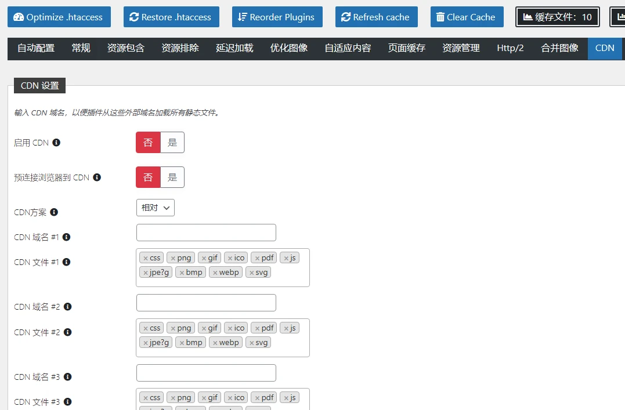Screen dimensions: 625x410
Task: Enable CDN by selecting 是
Action: click(172, 142)
